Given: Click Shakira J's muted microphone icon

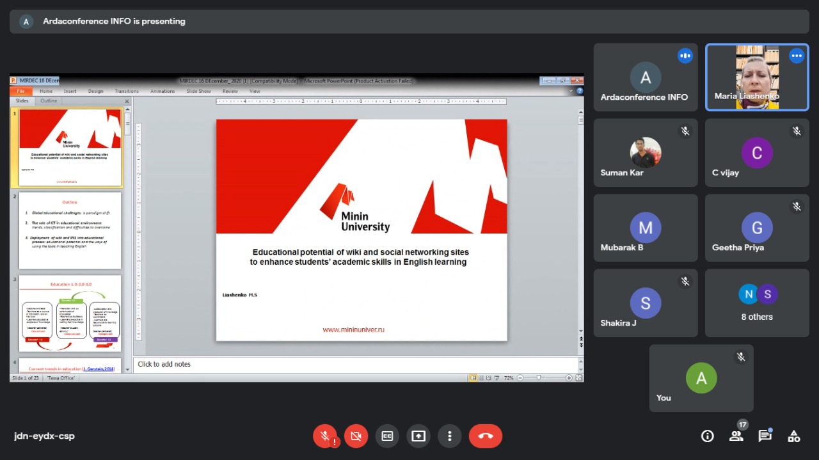Looking at the screenshot, I should pos(685,282).
